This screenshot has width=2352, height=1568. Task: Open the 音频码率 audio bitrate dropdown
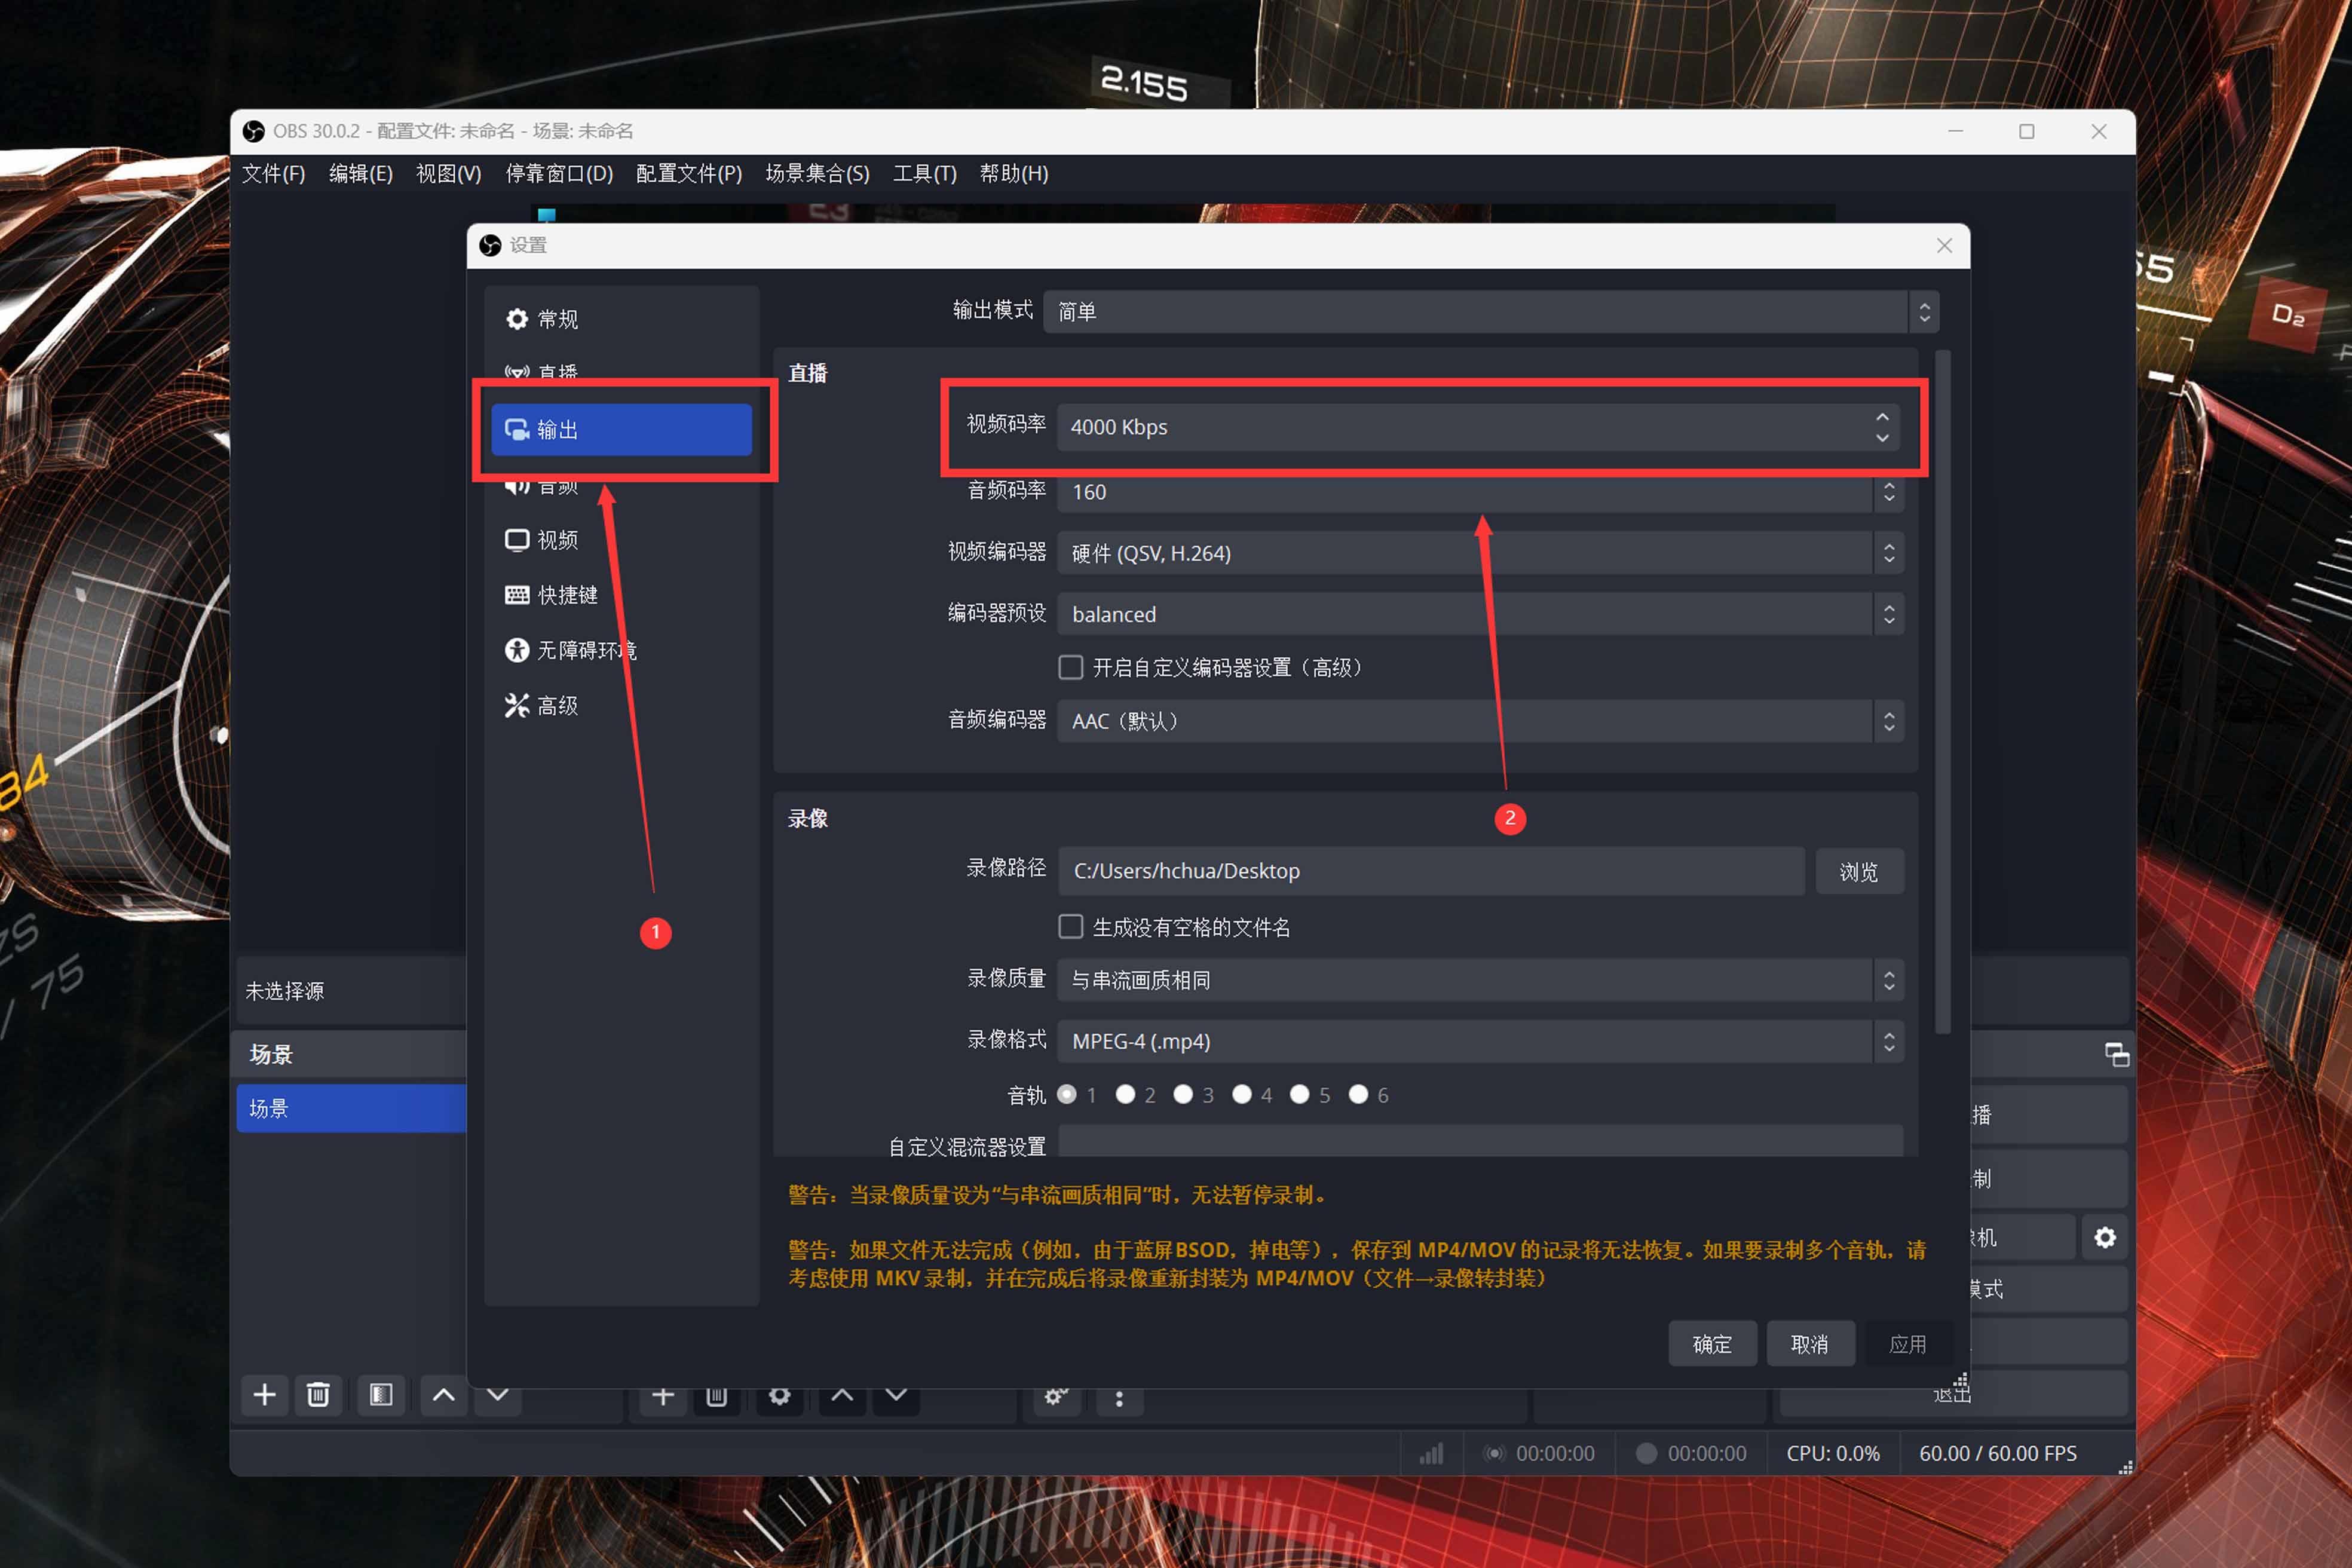click(x=1480, y=492)
